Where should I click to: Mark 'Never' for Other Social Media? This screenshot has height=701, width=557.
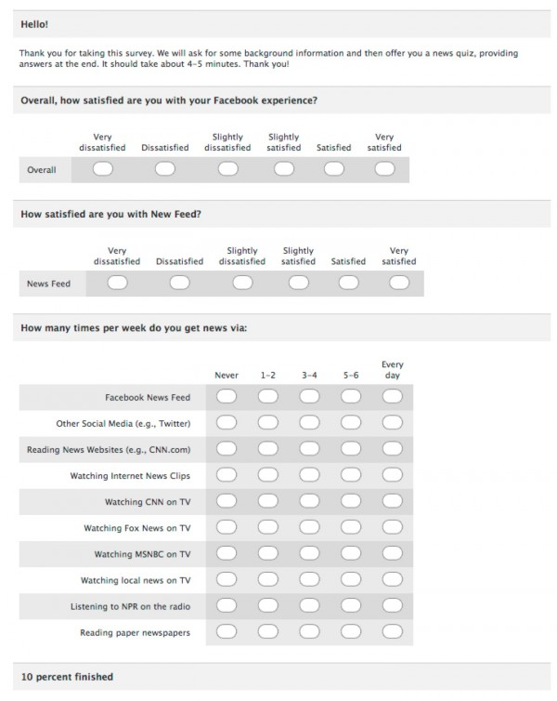coord(227,423)
